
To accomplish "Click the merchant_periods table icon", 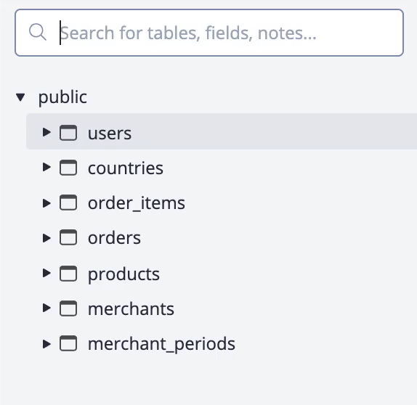I will 68,343.
